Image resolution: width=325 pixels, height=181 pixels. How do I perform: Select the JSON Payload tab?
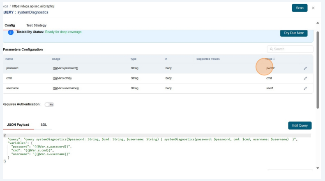pyautogui.click(x=18, y=124)
